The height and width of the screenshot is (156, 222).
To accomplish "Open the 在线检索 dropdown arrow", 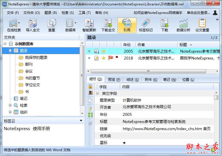I will click(19, 23).
